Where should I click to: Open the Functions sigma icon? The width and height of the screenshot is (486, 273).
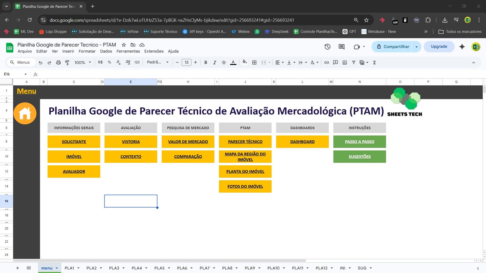point(375,62)
